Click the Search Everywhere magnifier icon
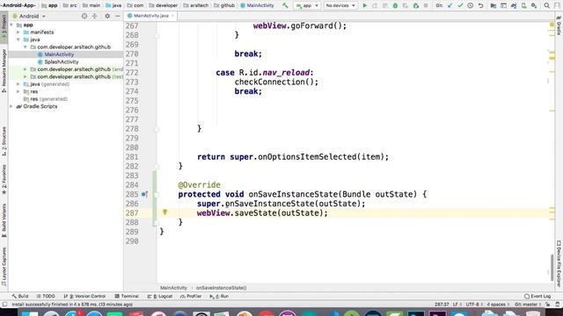The image size is (563, 316). pos(547,5)
